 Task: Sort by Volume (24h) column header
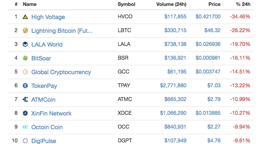click(171, 4)
